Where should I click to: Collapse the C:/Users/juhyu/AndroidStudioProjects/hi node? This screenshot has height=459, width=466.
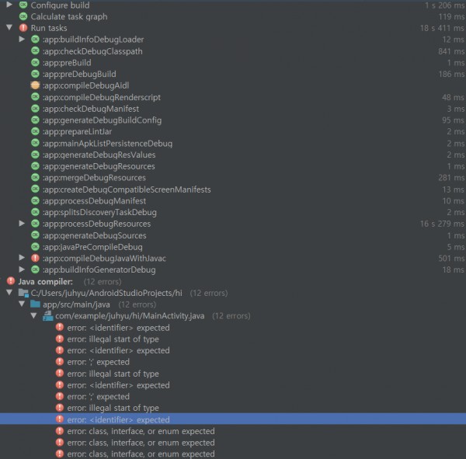(9, 293)
